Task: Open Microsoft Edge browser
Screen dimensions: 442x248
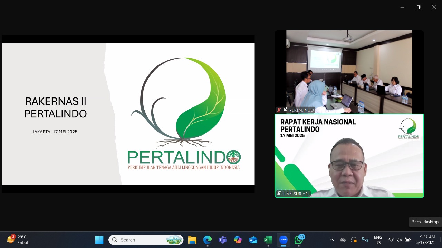Action: (x=207, y=240)
